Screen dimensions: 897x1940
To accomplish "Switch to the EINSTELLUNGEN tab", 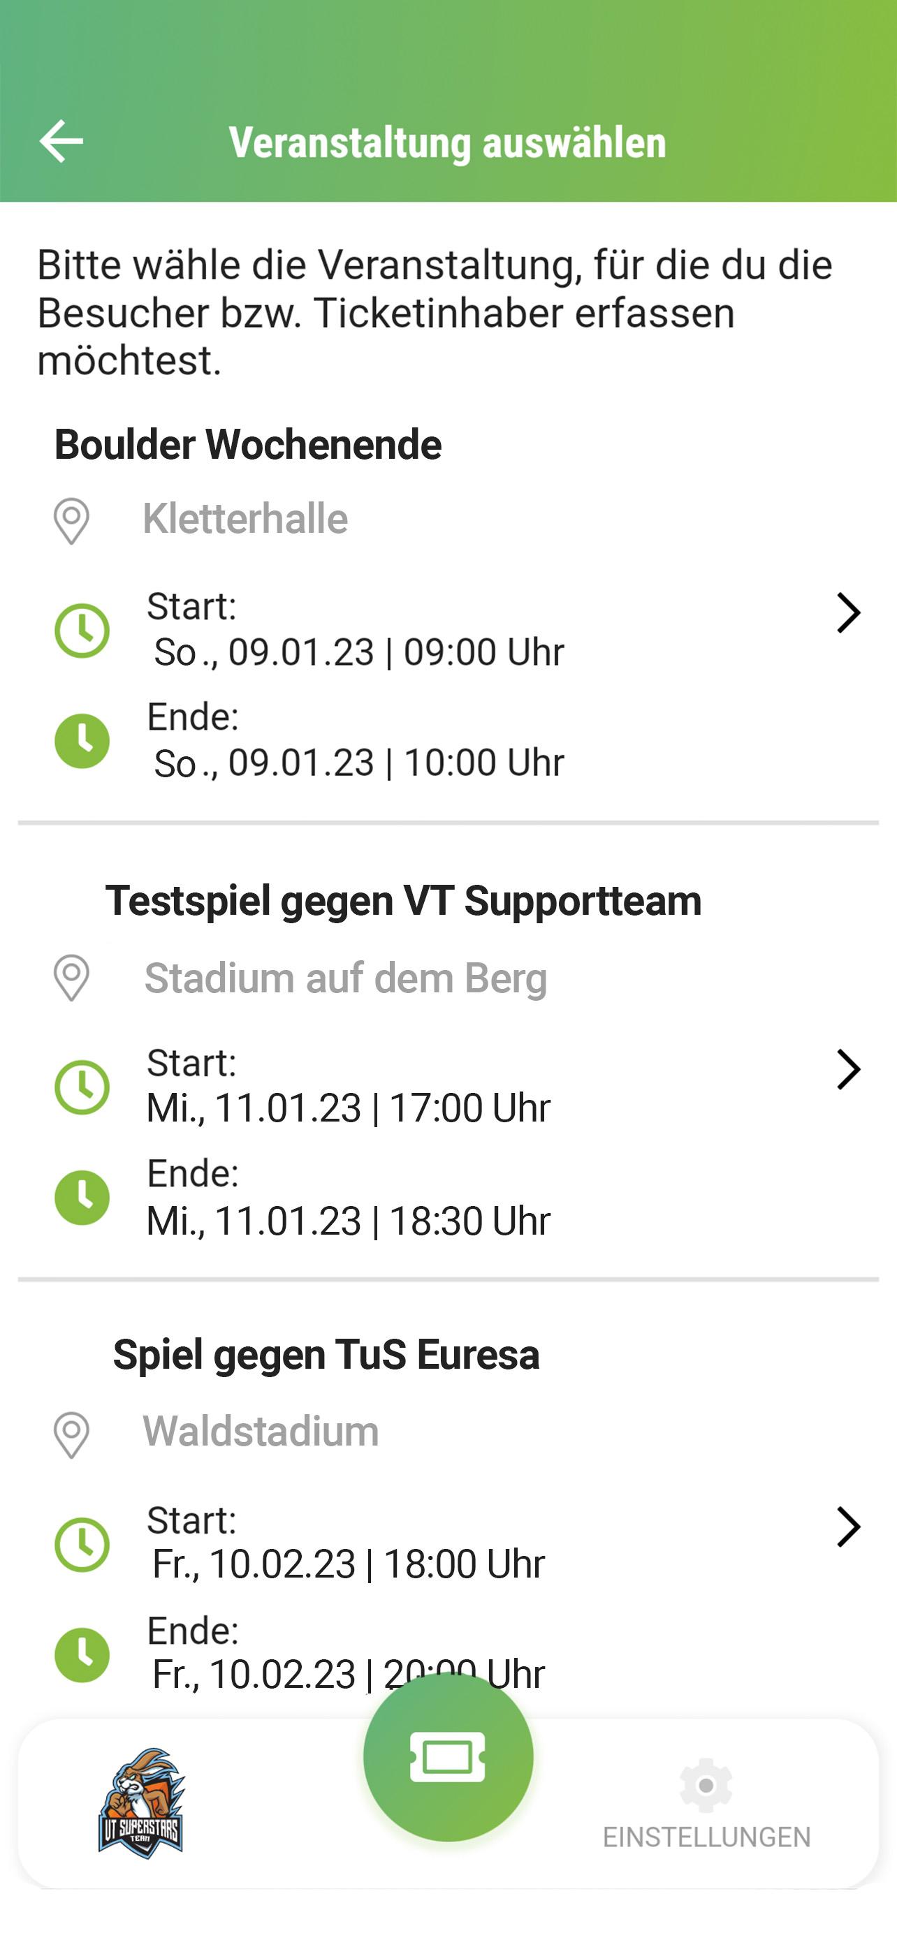I will point(706,1836).
